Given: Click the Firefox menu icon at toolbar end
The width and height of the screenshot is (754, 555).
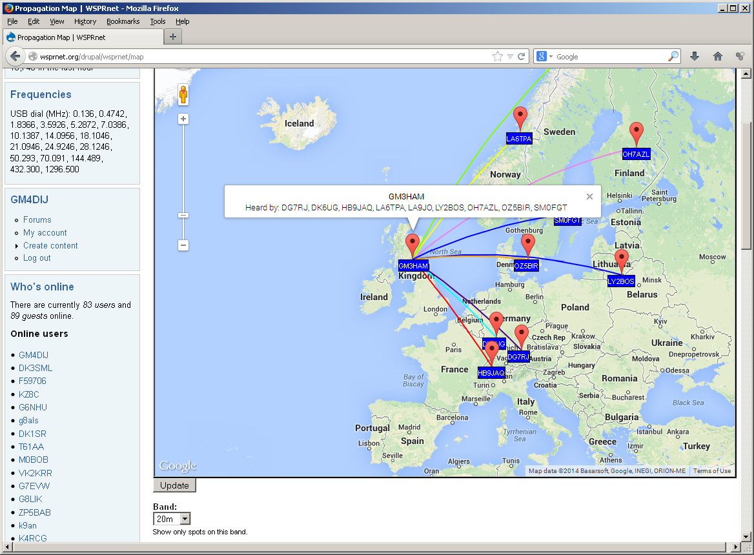Looking at the screenshot, I should (740, 56).
